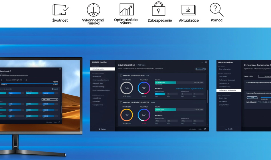Viewport: 271px width, 160px height.
Task: Open Select a Drive dropdown in Performance Optimization
Action: [265, 76]
